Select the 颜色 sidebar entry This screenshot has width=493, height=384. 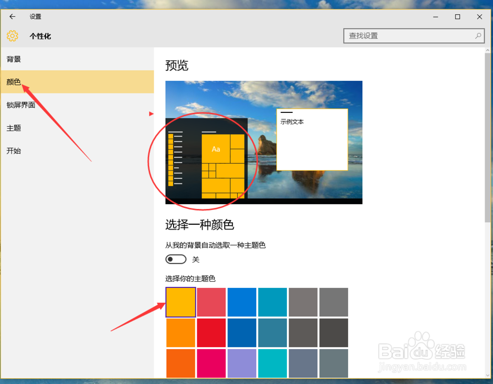click(x=13, y=82)
